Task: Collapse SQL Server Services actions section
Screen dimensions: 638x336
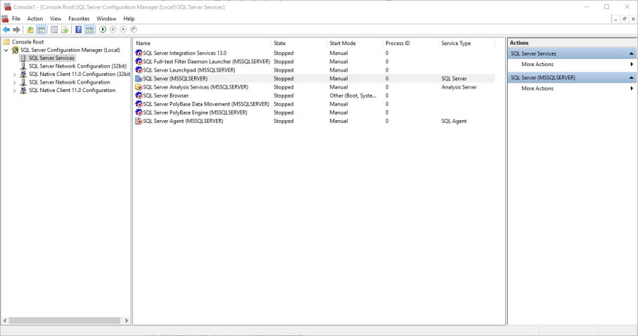Action: click(631, 53)
